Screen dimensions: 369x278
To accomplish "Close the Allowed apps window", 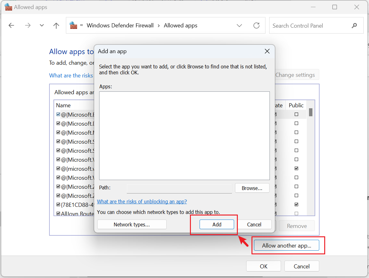I will [357, 7].
